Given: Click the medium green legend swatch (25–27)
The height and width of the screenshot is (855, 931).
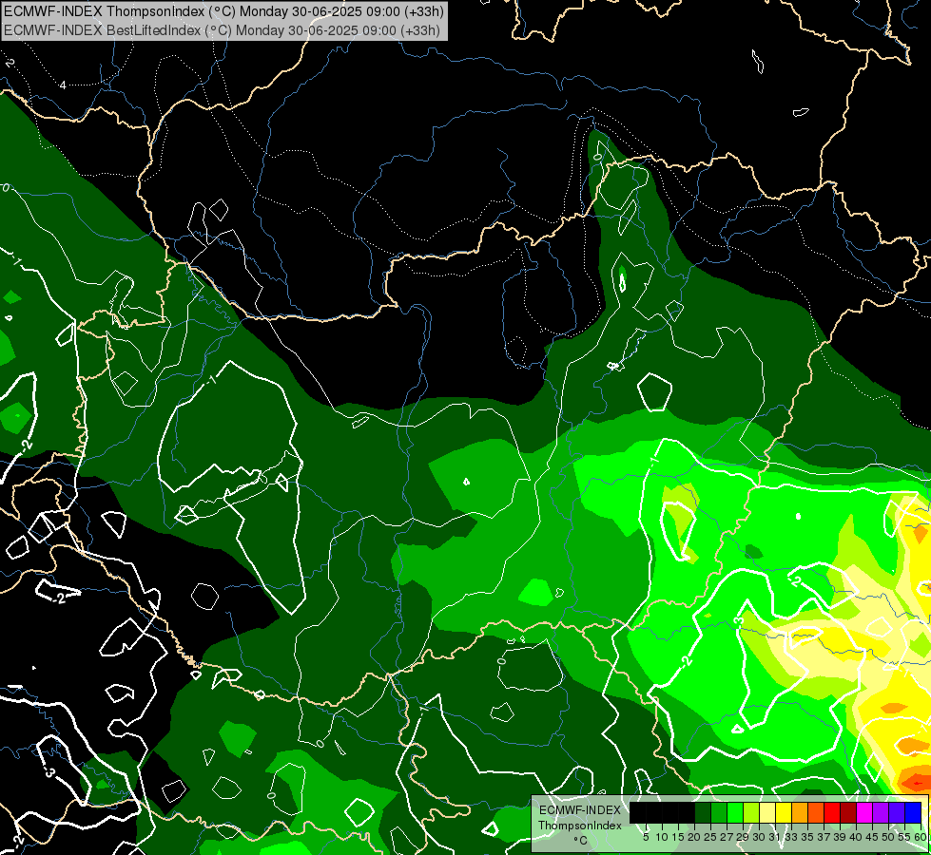Looking at the screenshot, I should (x=719, y=812).
